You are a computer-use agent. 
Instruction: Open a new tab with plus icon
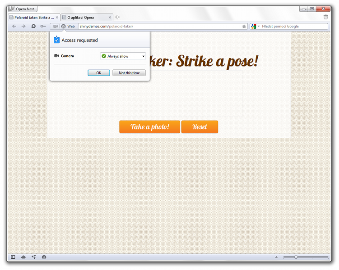pos(117,17)
